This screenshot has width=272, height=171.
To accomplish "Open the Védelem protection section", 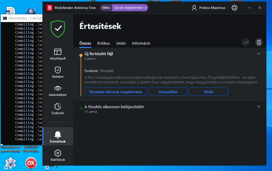I will pyautogui.click(x=58, y=72).
